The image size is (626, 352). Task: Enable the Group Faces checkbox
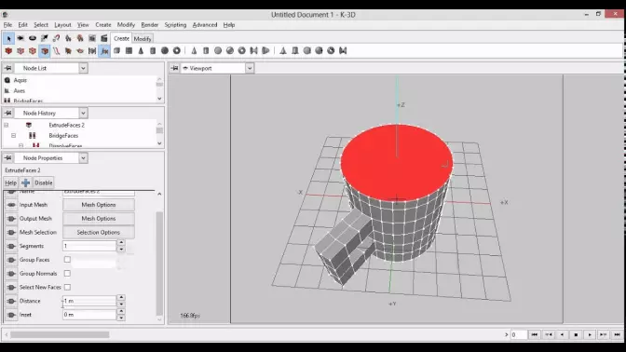67,260
